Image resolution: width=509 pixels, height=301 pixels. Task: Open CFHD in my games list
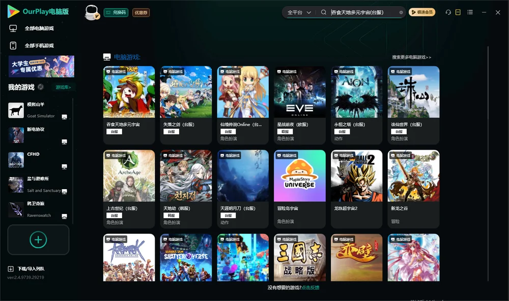tap(39, 160)
